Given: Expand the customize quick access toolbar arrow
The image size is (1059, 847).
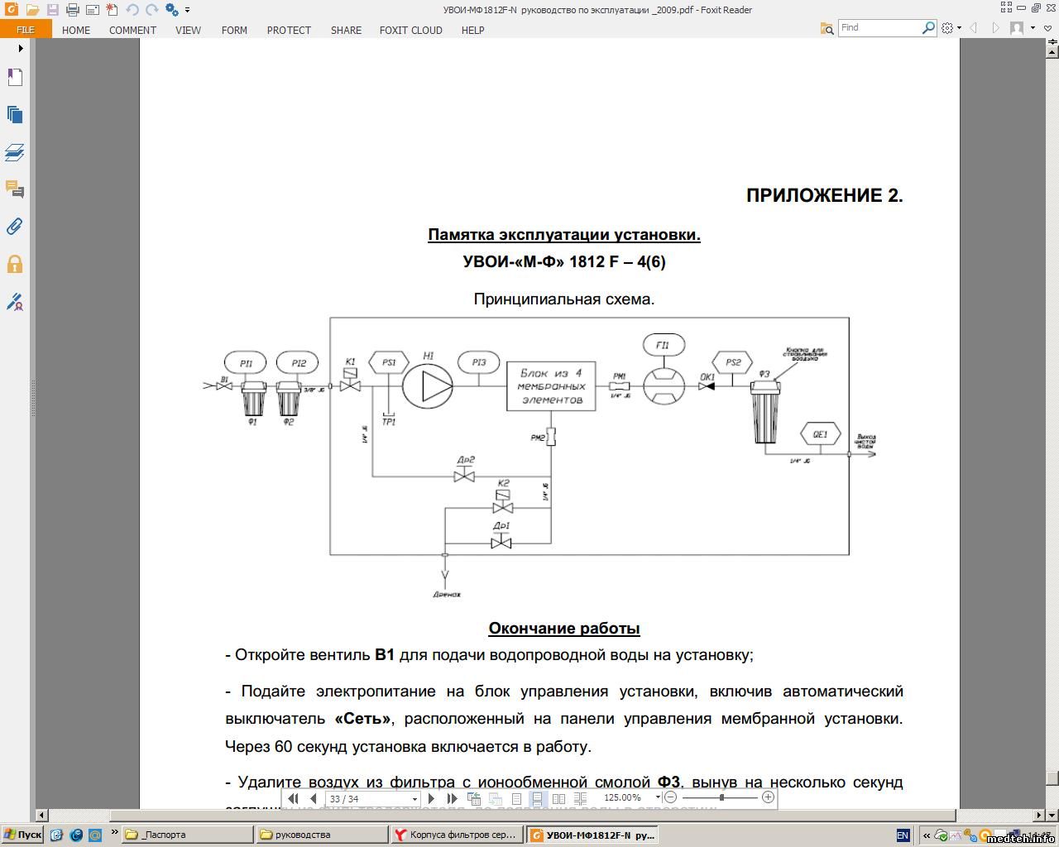Looking at the screenshot, I should coord(188,10).
